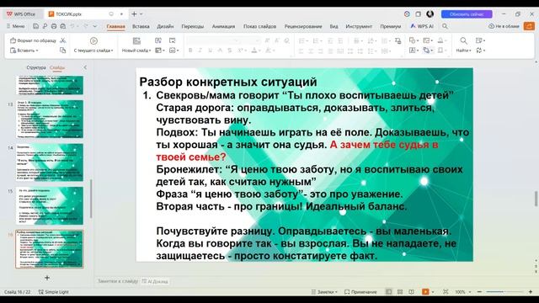Open the Вид ribbon tab
The height and width of the screenshot is (303, 539).
pyautogui.click(x=334, y=26)
